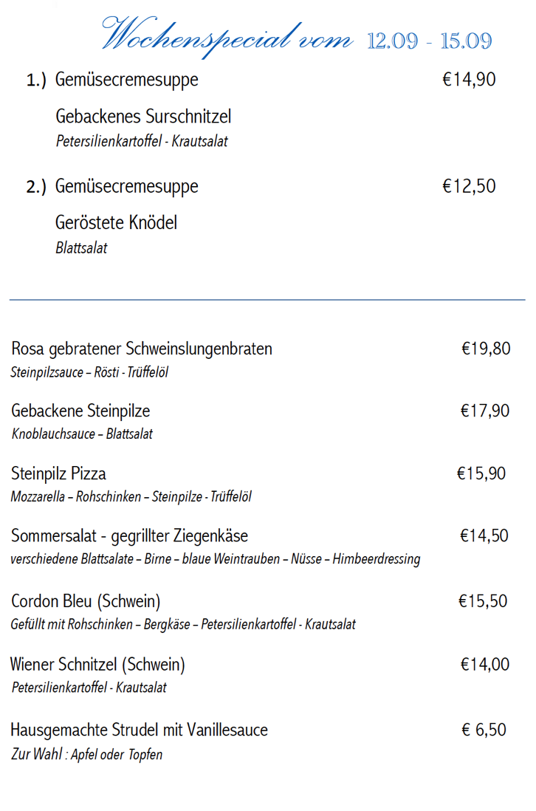
Task: Click Rosa gebratener Schweinslungenbraten entry
Action: coord(142,349)
